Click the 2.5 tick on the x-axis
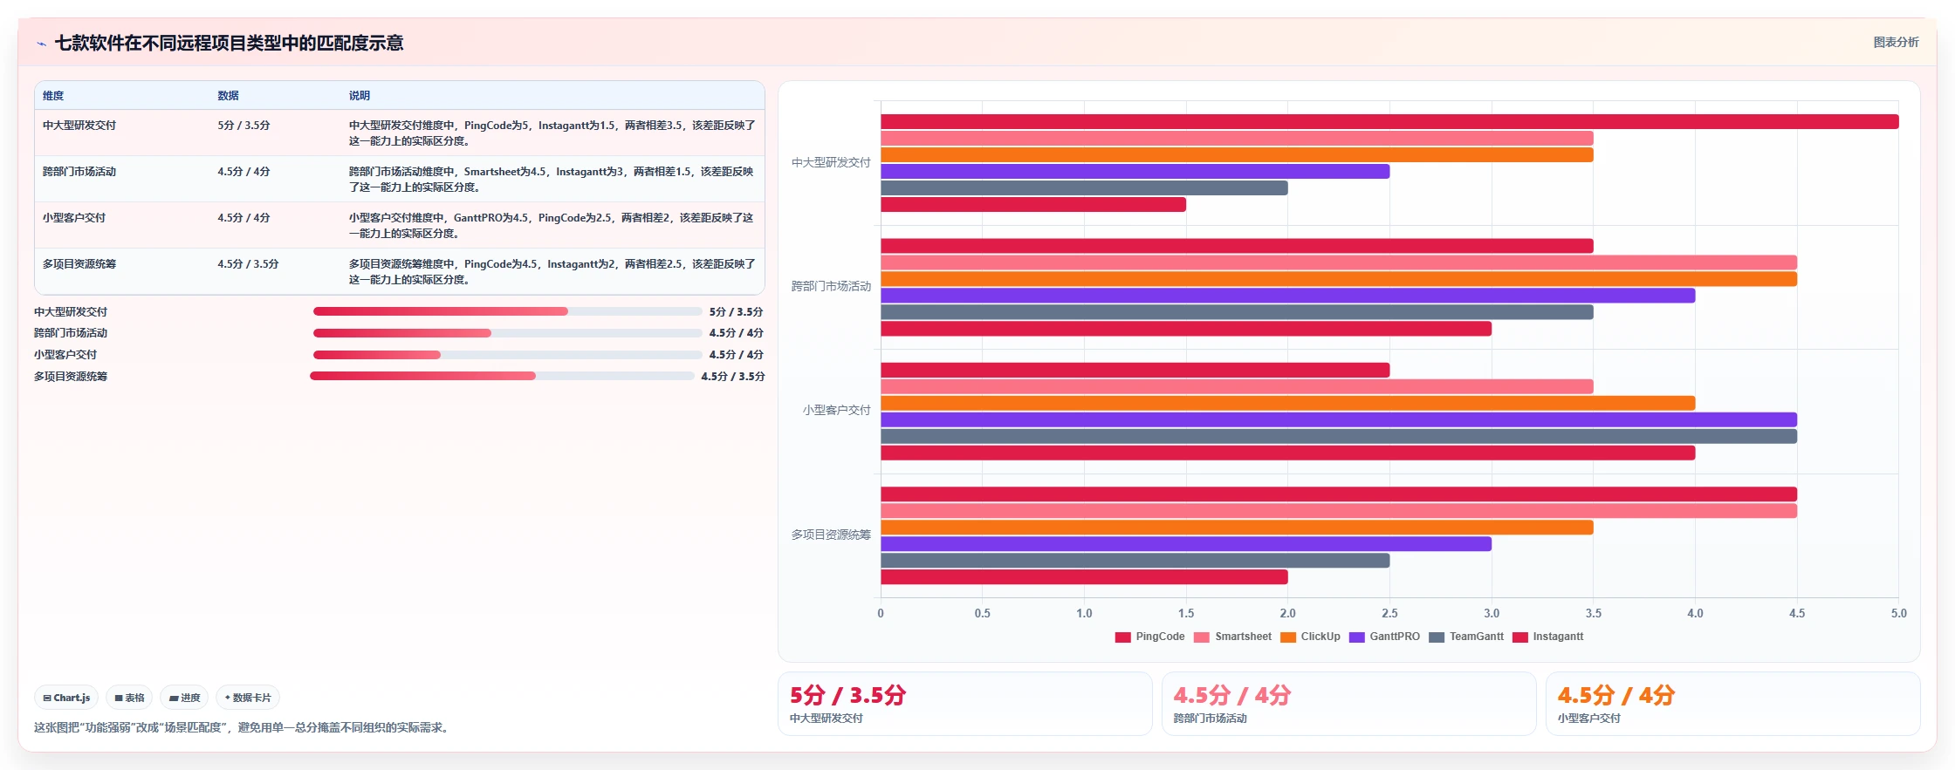The height and width of the screenshot is (770, 1955). click(1389, 613)
